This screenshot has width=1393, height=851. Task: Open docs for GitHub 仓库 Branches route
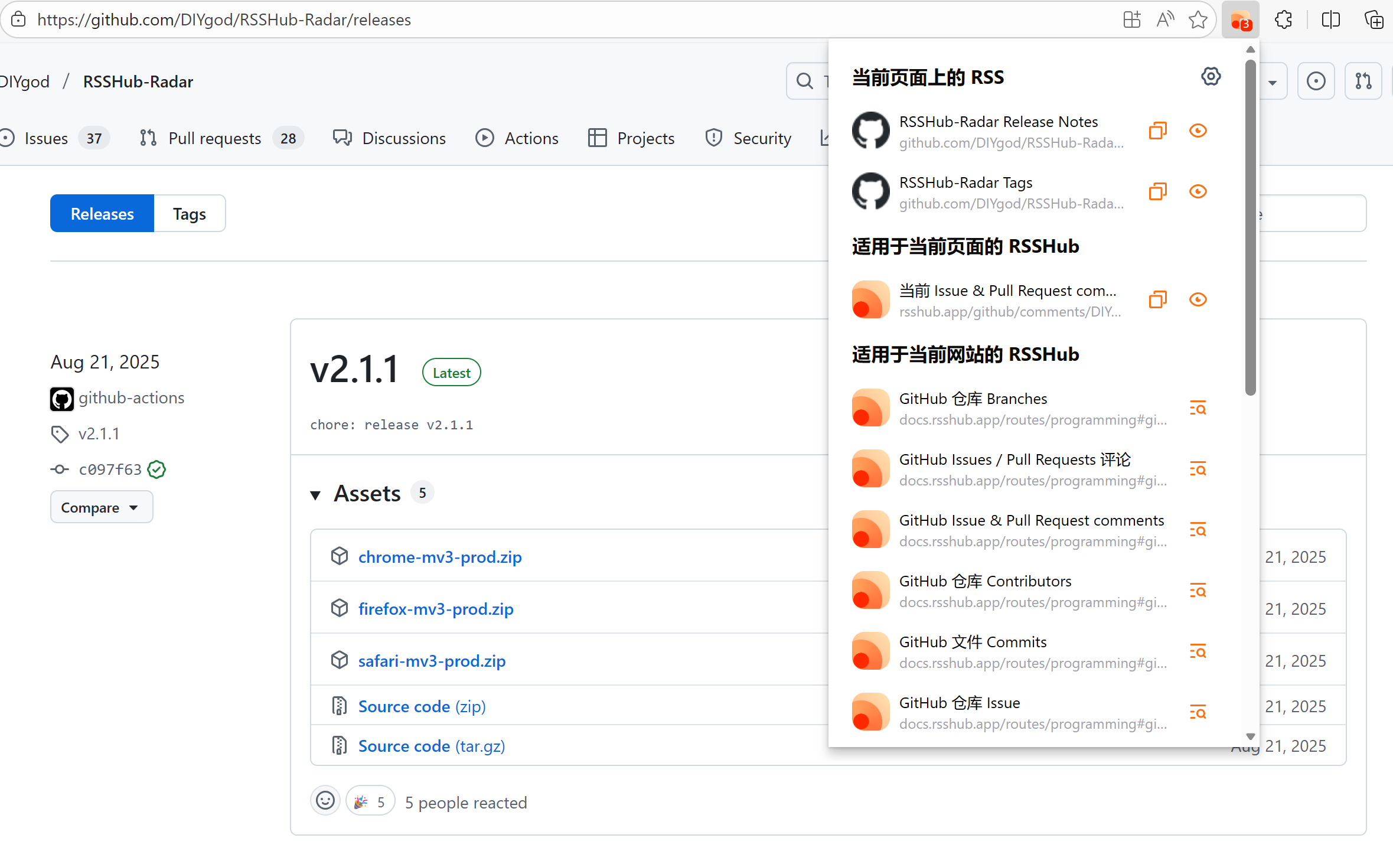[1198, 408]
